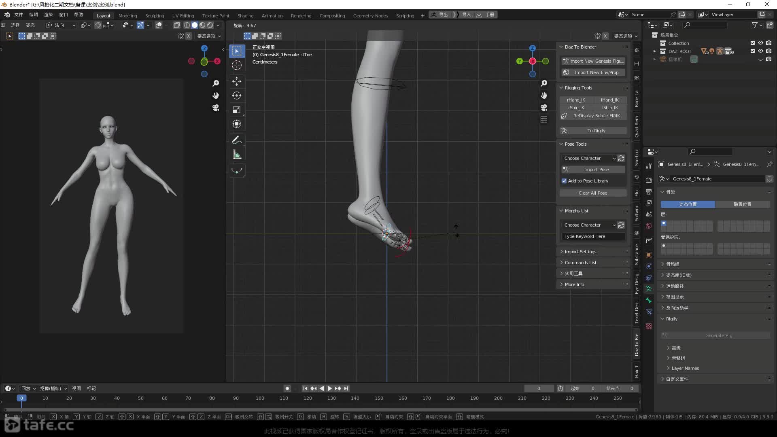Image resolution: width=777 pixels, height=437 pixels.
Task: Open Pose Tools Choose Character dropdown
Action: point(589,158)
